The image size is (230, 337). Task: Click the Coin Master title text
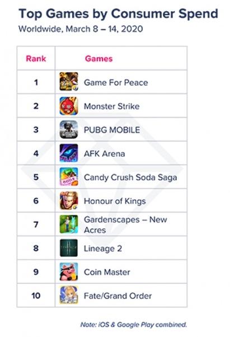[x=107, y=272]
